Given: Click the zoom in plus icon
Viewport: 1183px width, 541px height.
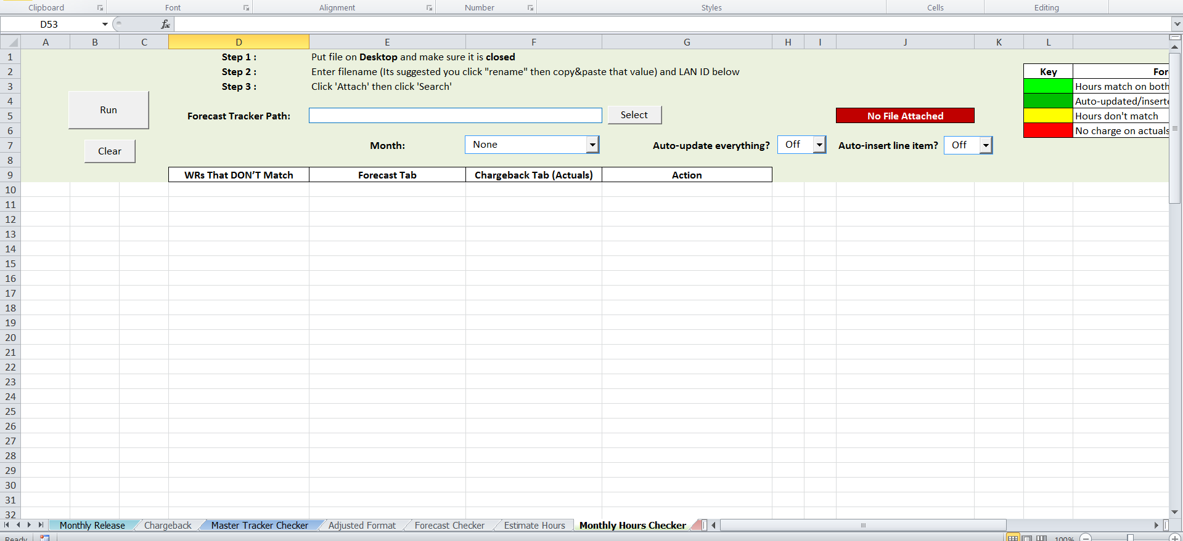Looking at the screenshot, I should point(1175,538).
